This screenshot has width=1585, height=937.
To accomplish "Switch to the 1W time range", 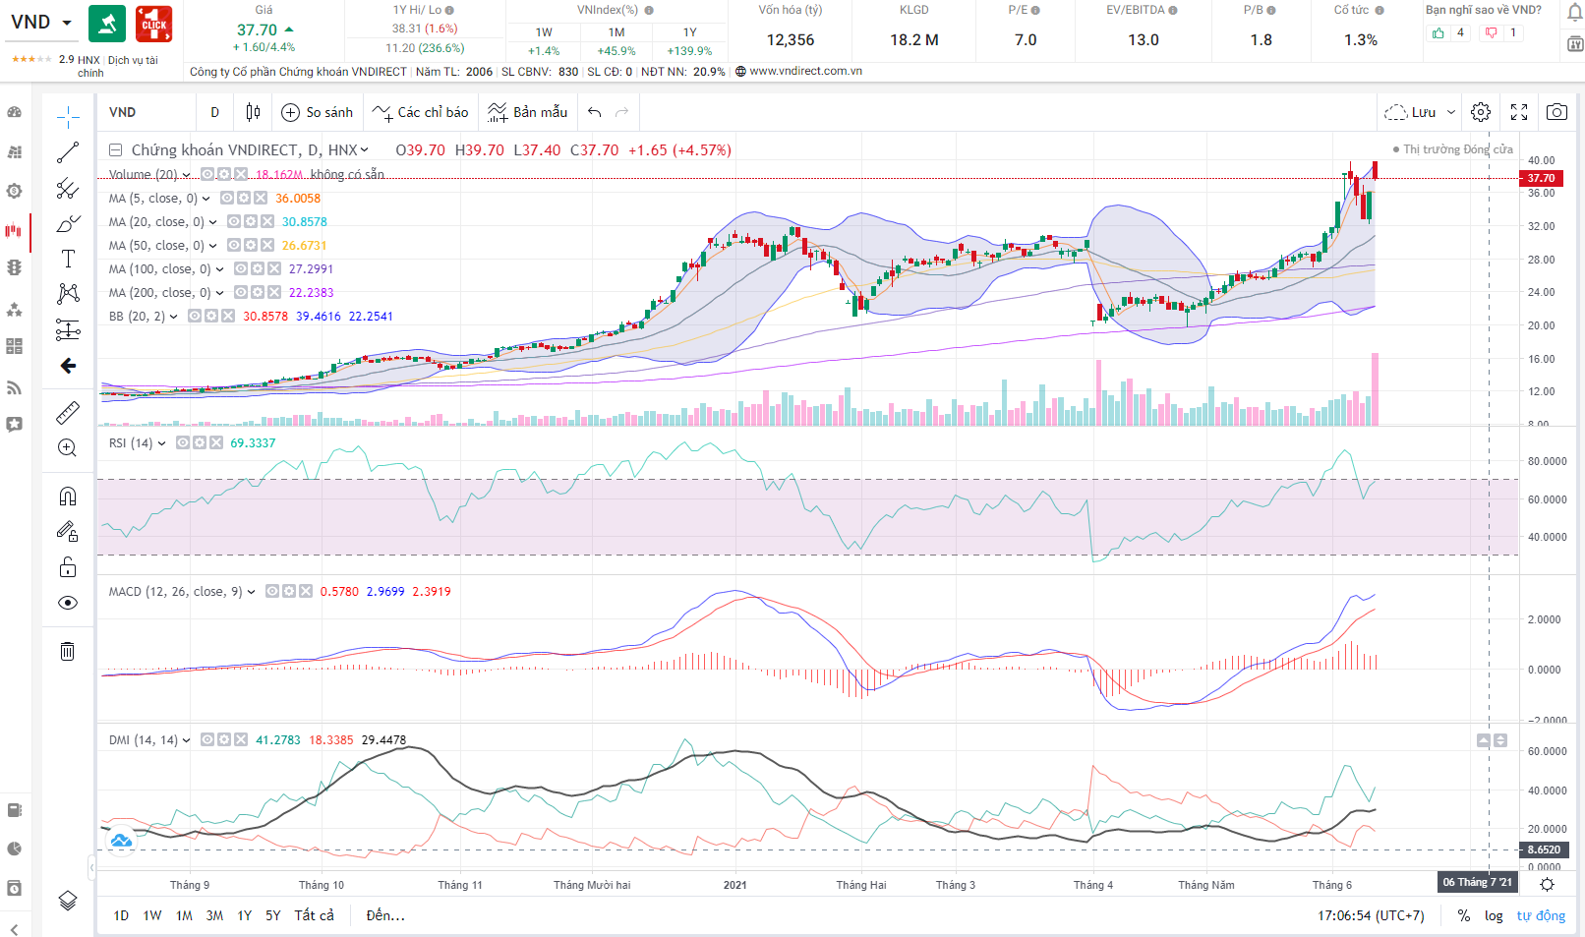I will pyautogui.click(x=152, y=915).
